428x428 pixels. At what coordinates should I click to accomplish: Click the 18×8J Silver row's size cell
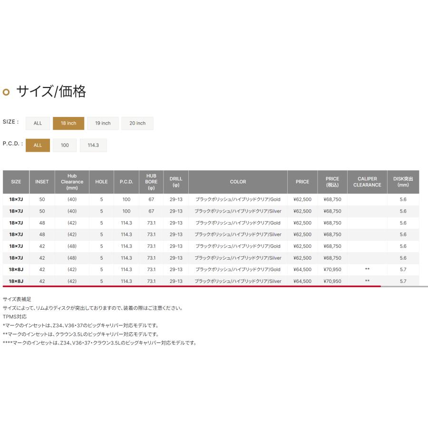[16, 281]
